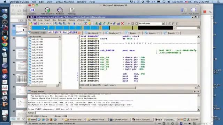Select the sub_402A00 function entry

tap(37, 82)
